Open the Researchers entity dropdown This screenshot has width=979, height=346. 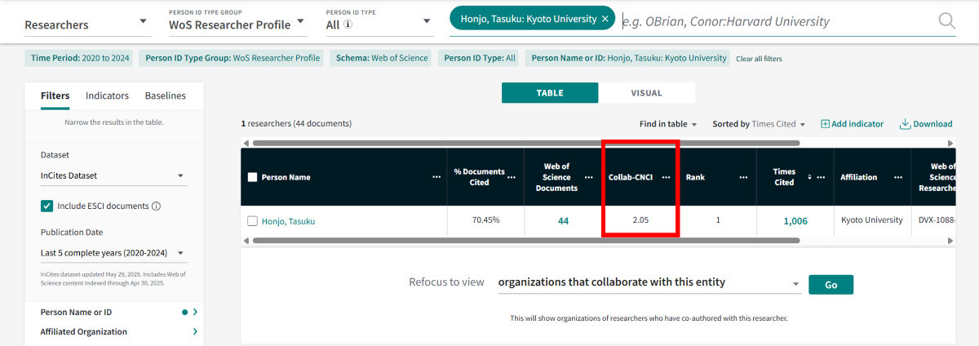(87, 24)
